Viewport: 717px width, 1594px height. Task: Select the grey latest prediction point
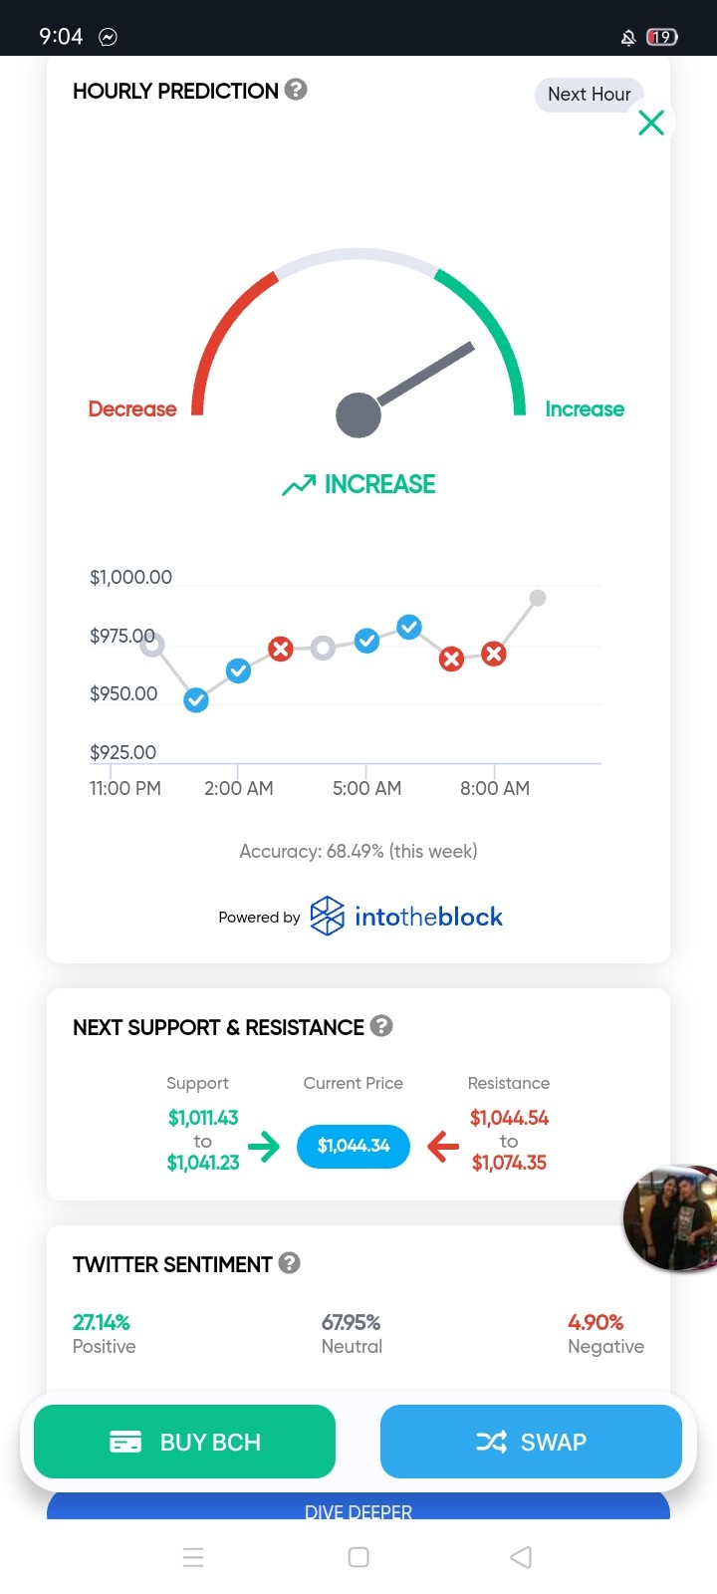pyautogui.click(x=538, y=598)
